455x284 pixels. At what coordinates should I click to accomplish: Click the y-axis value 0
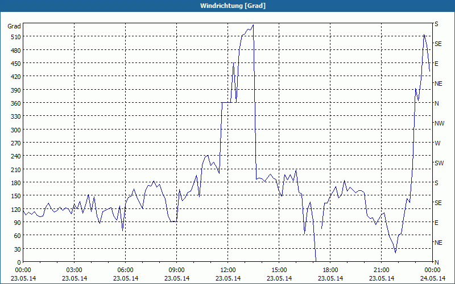pyautogui.click(x=19, y=262)
